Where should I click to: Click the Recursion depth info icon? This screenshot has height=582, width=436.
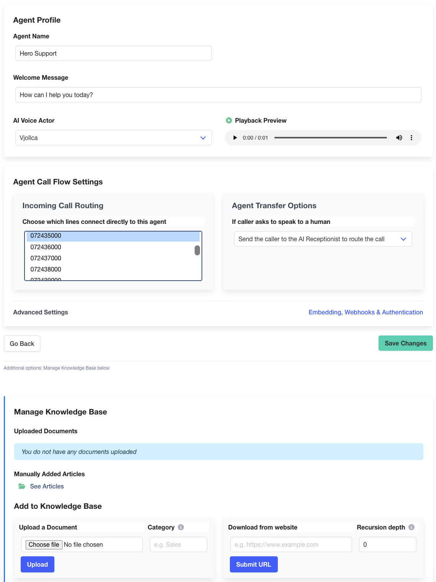click(x=411, y=527)
